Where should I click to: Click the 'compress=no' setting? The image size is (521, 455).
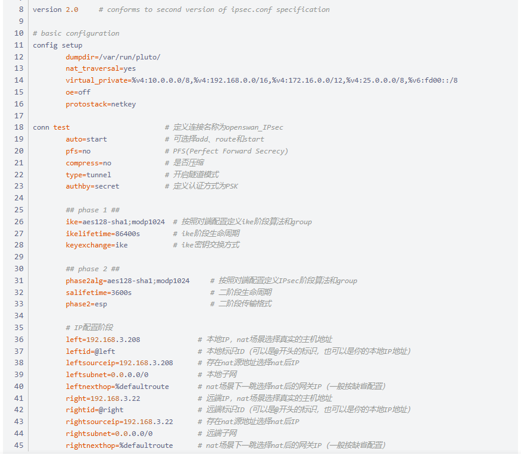pos(88,163)
